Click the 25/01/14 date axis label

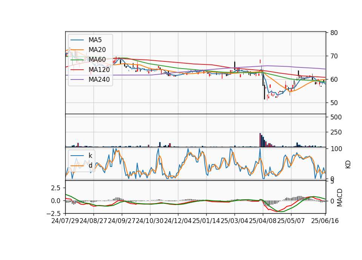(x=206, y=221)
